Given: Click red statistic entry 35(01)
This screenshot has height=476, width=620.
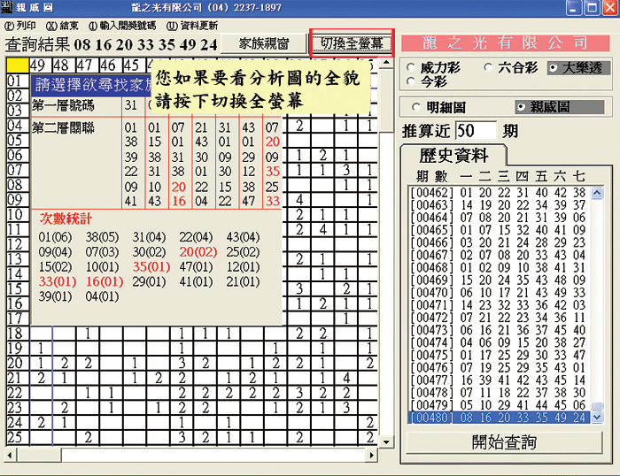Looking at the screenshot, I should click(151, 266).
